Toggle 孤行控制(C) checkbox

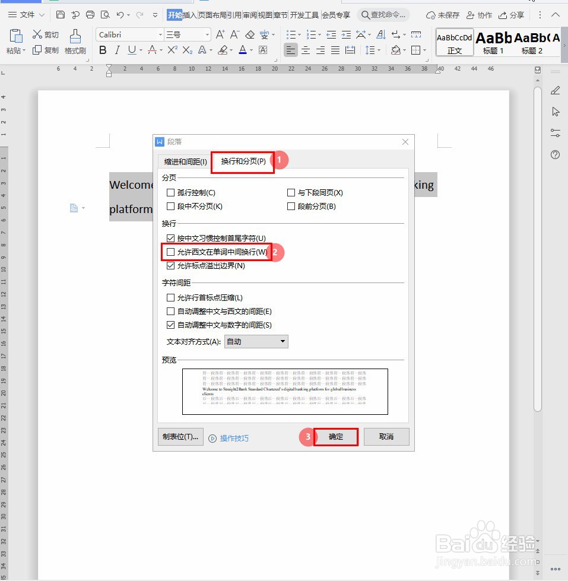[x=171, y=193]
